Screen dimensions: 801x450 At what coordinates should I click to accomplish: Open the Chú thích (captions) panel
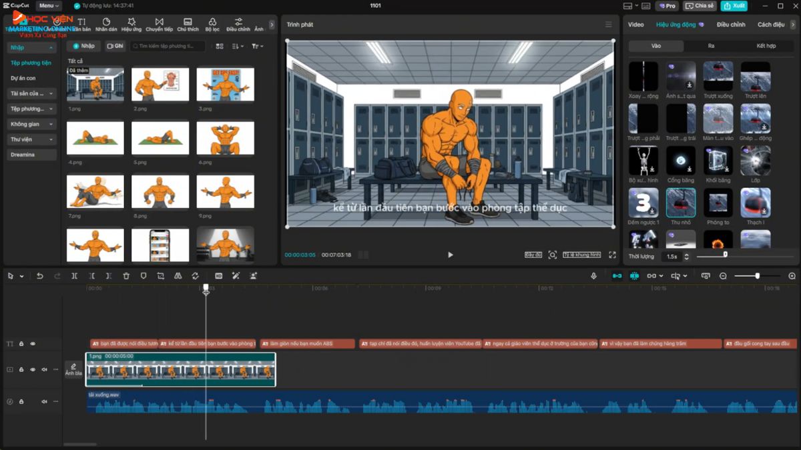coord(188,23)
